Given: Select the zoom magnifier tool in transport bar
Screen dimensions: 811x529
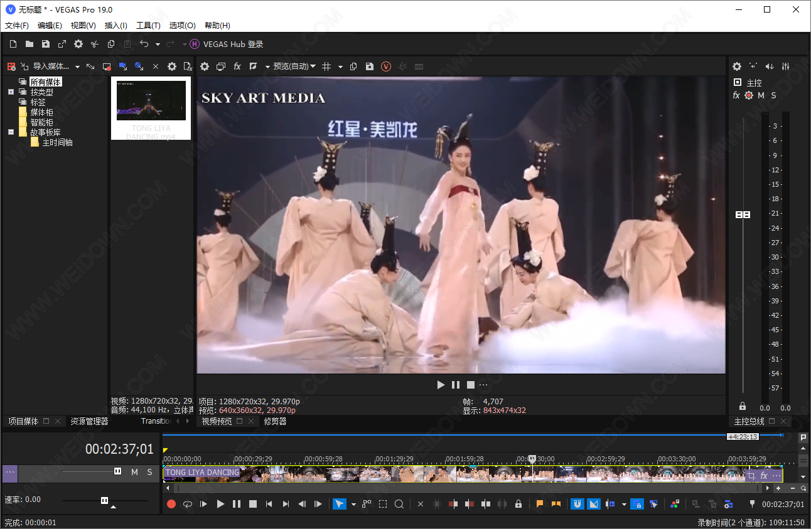Looking at the screenshot, I should [x=399, y=504].
